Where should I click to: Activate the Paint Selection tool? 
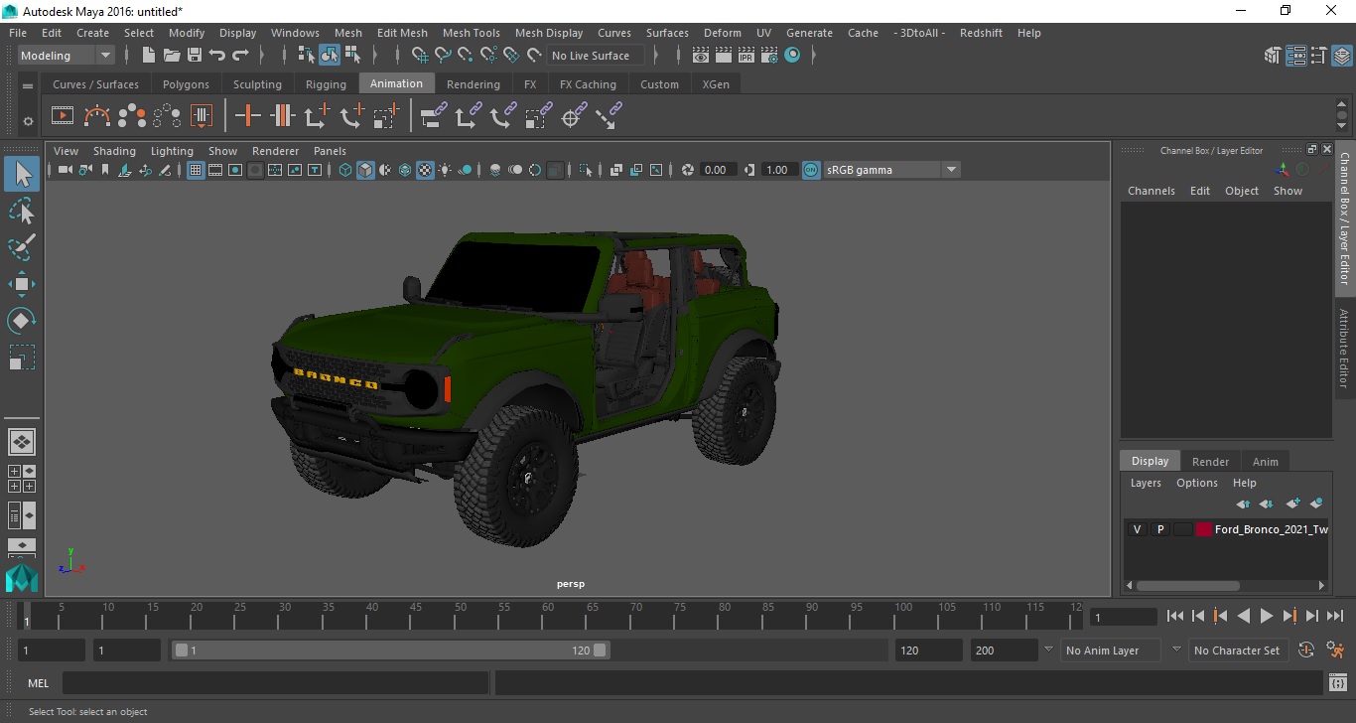(22, 247)
